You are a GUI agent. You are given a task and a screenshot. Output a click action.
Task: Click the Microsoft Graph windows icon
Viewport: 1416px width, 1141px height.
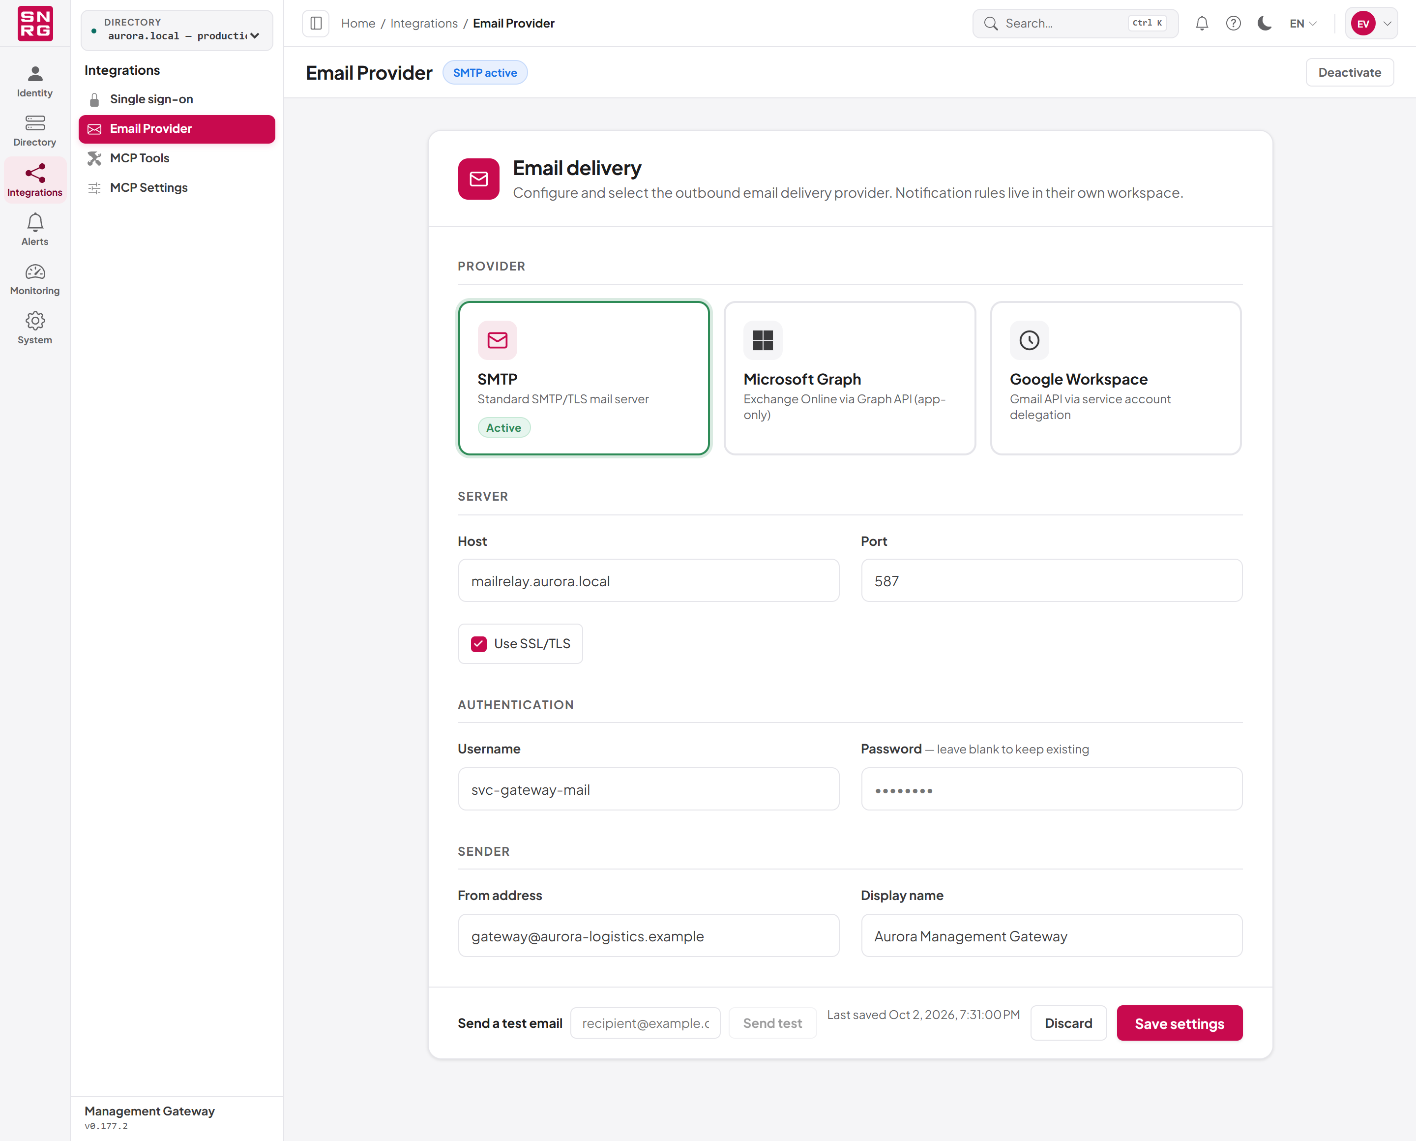click(x=763, y=340)
